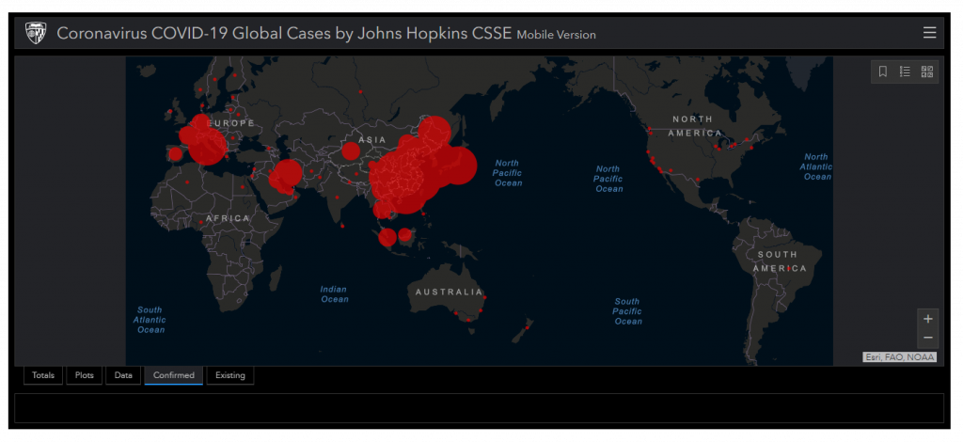Screen dimensions: 963x443
Task: Select the Existing tab
Action: tap(230, 375)
